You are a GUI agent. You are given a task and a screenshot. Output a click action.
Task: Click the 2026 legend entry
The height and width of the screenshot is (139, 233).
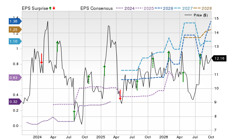click(164, 8)
